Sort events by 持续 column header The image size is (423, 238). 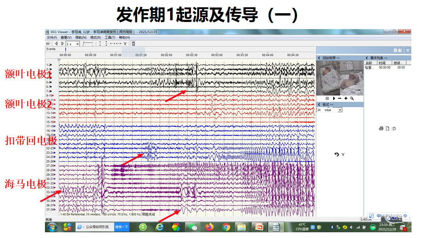pyautogui.click(x=400, y=63)
